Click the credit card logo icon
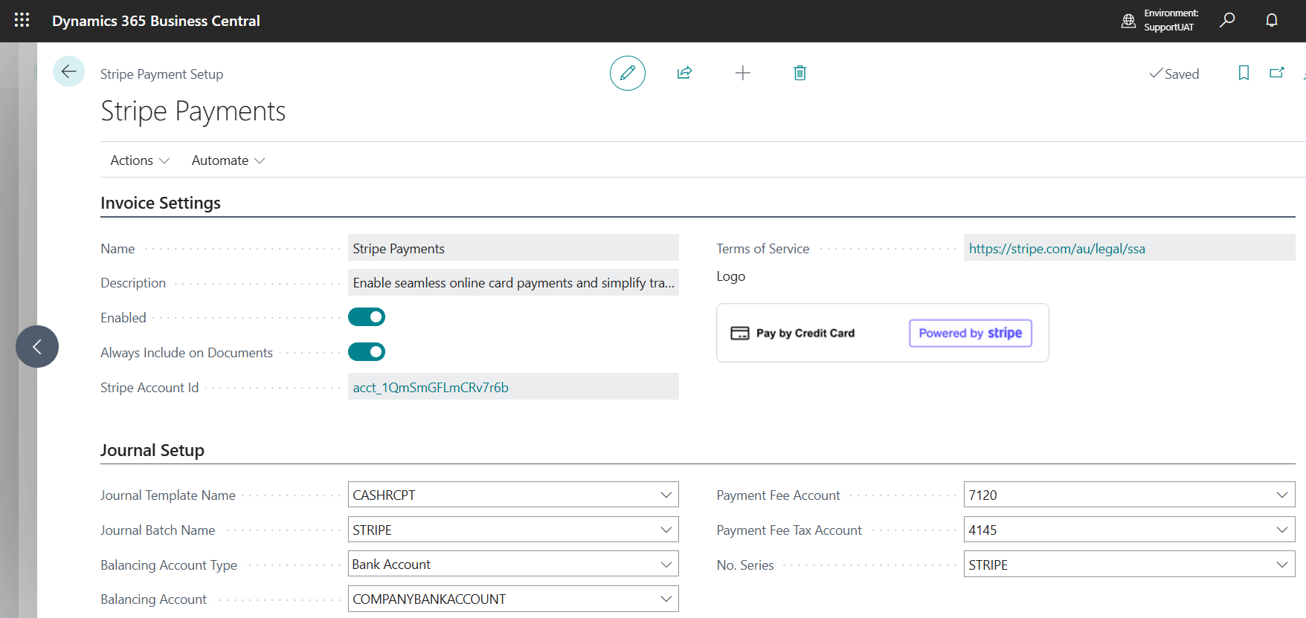 740,333
